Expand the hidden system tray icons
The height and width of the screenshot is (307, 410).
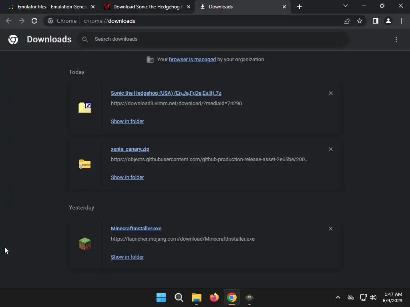coord(338,297)
